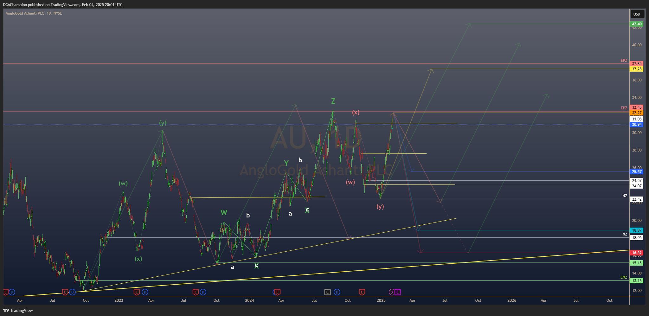Click the EPZ label beside 32.45

[x=624, y=108]
